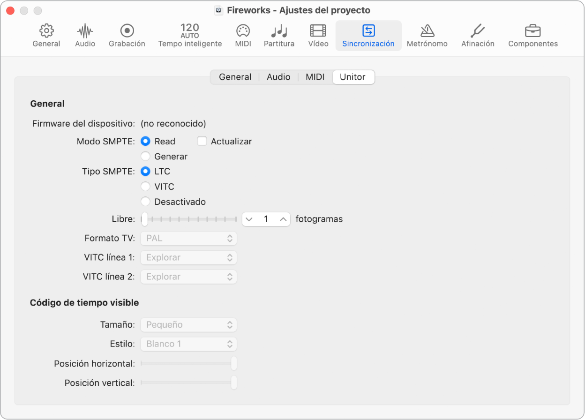This screenshot has height=420, width=585.
Task: Switch to the Audio sync tab
Action: 278,77
